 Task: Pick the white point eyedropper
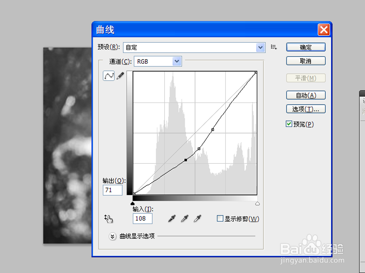tap(198, 218)
